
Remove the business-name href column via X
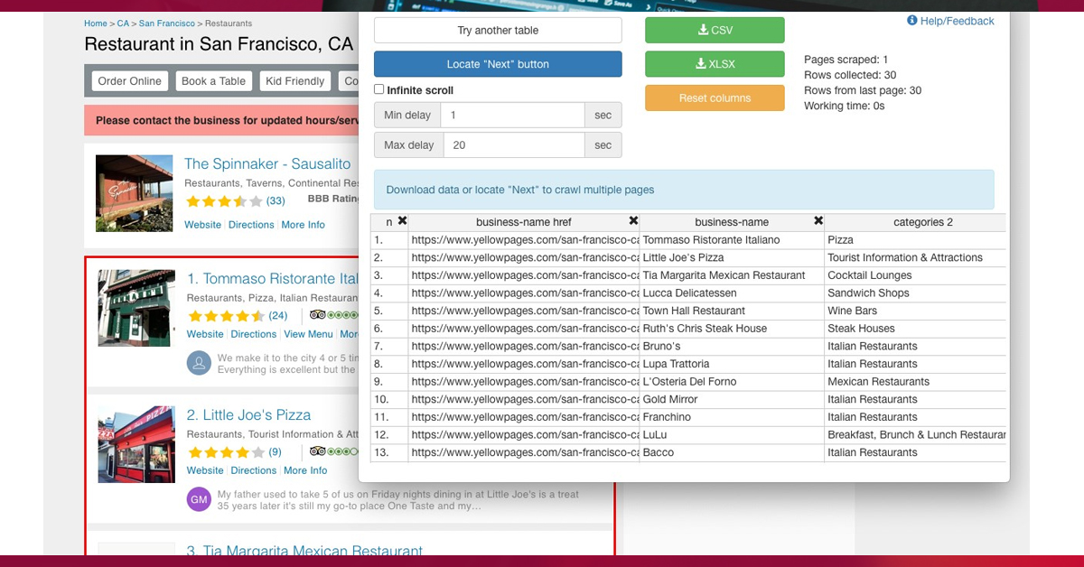point(633,220)
